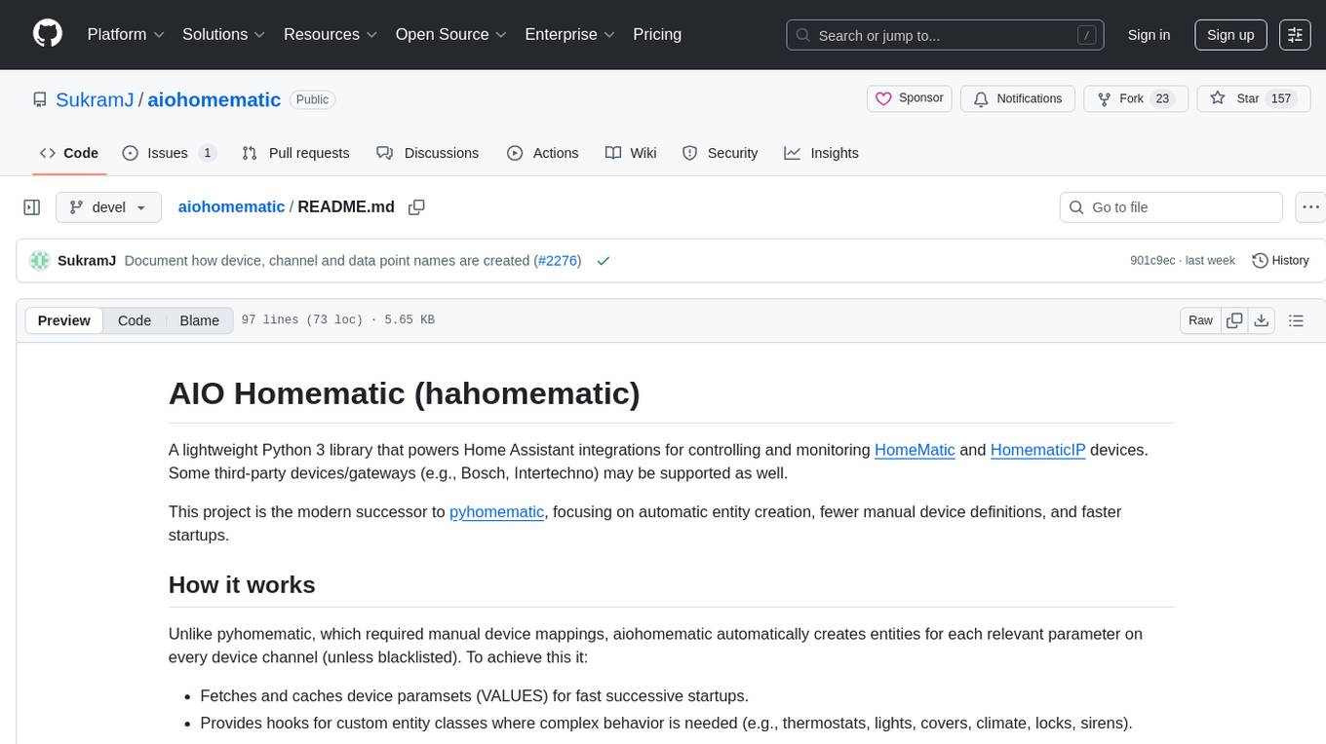This screenshot has height=744, width=1326.
Task: Open the Wiki tab
Action: tap(631, 153)
